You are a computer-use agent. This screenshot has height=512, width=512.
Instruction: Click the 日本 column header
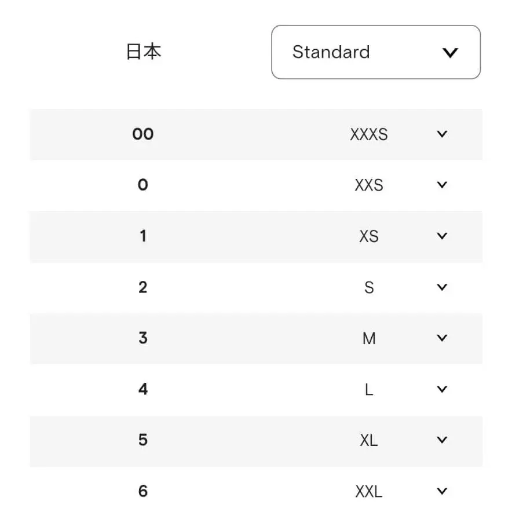[x=144, y=52]
